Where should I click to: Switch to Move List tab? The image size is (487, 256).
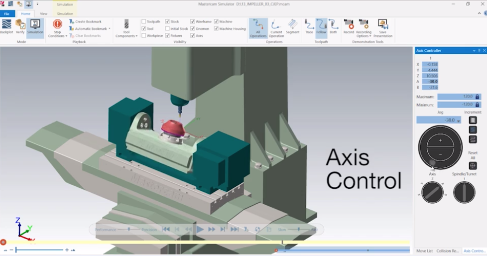(x=424, y=251)
